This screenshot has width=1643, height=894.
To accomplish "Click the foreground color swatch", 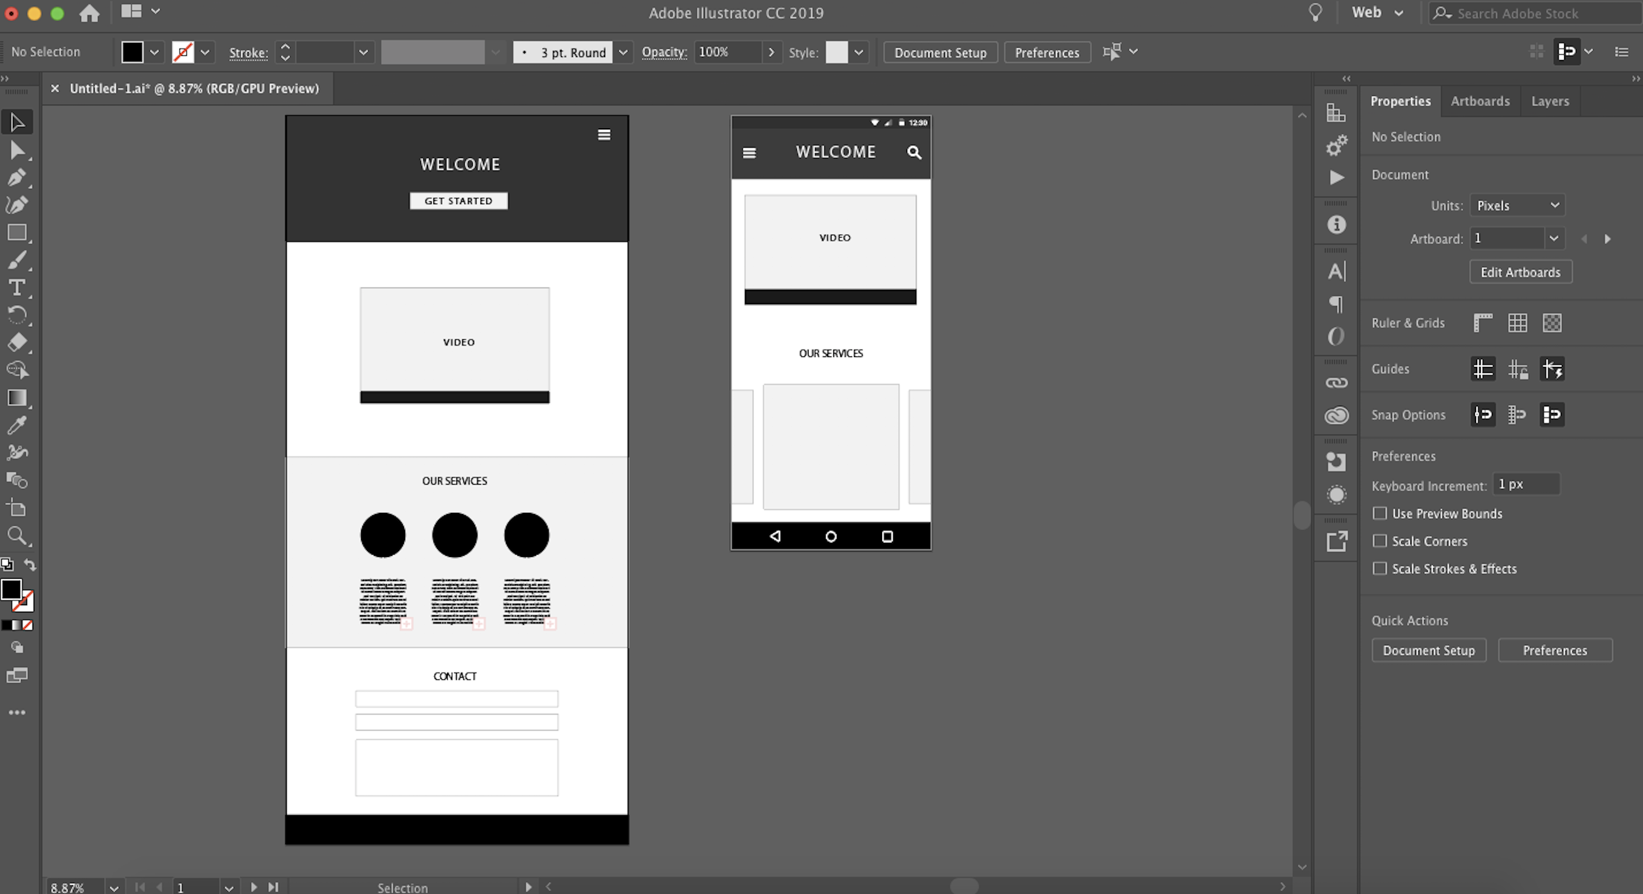I will point(12,590).
